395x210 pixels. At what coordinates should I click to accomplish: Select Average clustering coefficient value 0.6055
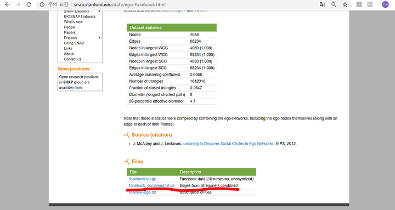click(x=196, y=75)
